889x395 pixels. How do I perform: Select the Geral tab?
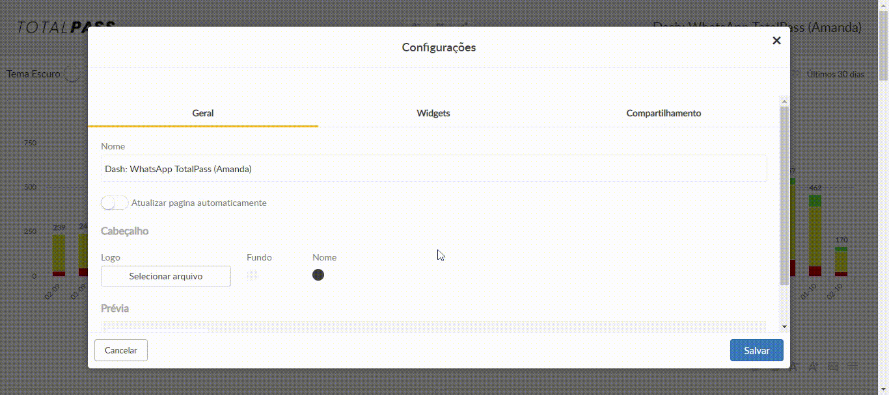click(x=203, y=113)
